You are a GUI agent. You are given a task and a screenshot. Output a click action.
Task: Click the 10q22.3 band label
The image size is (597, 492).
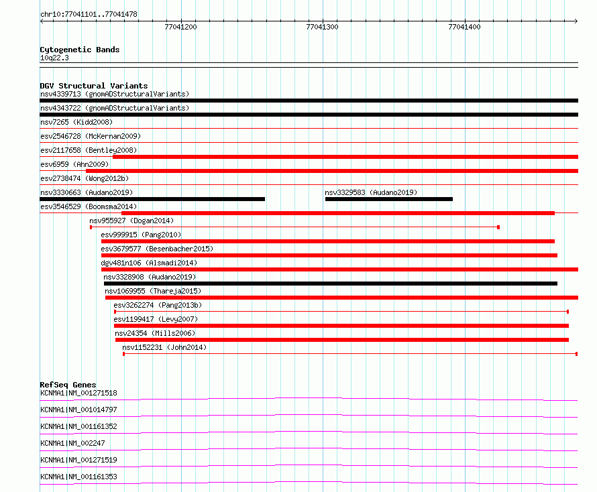click(x=54, y=58)
